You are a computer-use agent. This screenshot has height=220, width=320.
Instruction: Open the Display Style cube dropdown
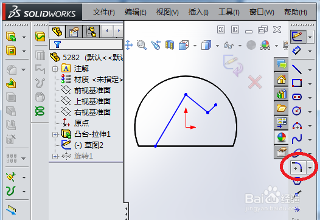218,46
